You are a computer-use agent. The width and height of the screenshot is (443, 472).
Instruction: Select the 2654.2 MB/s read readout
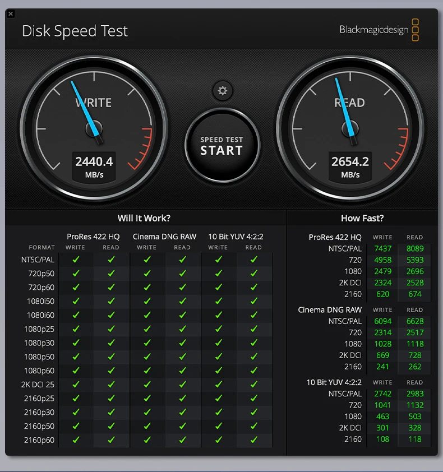point(350,167)
